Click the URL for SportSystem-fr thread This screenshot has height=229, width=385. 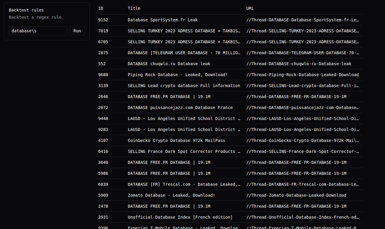(x=303, y=20)
